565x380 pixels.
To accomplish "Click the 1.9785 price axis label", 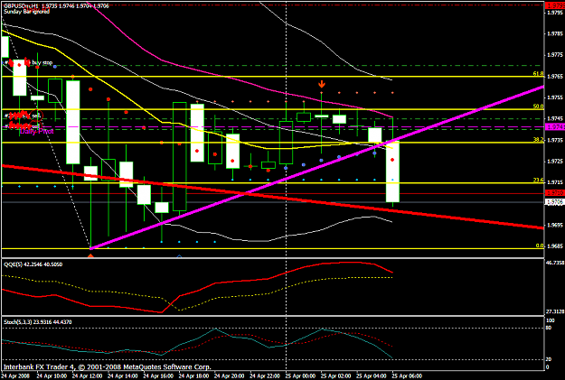I will [x=555, y=33].
